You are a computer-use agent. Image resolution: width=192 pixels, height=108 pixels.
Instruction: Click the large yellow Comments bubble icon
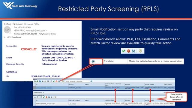point(140,51)
